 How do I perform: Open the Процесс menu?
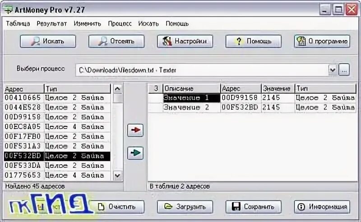coord(120,23)
